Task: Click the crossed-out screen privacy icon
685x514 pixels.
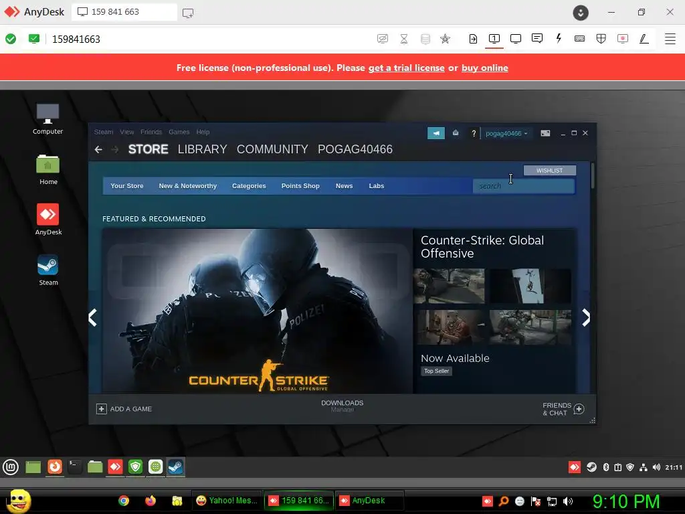Action: (383, 39)
